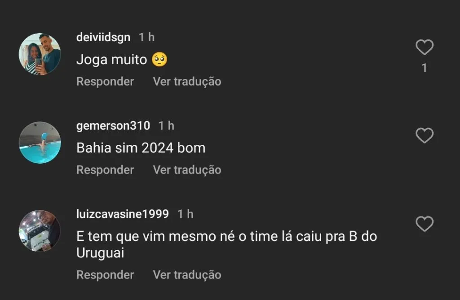Open the gemerson310 username link
Screen dimensions: 460x300
pos(113,126)
